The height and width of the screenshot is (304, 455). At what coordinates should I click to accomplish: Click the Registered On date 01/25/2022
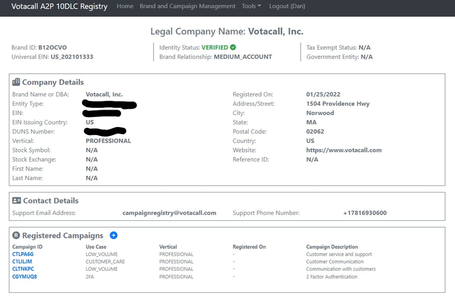click(323, 94)
